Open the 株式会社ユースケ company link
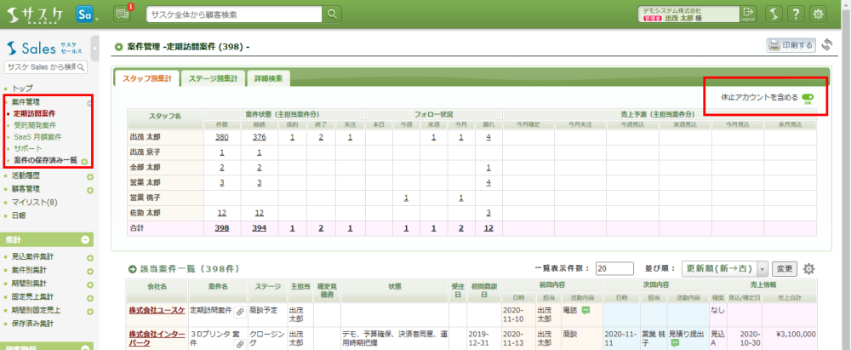The height and width of the screenshot is (350, 851). tap(153, 311)
